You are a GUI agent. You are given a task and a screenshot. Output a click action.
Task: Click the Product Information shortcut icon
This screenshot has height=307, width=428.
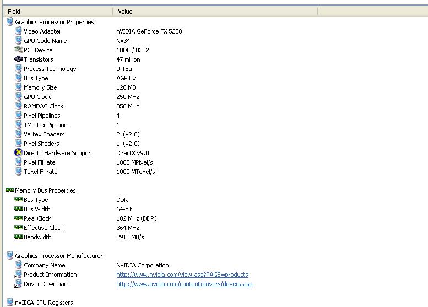point(19,275)
